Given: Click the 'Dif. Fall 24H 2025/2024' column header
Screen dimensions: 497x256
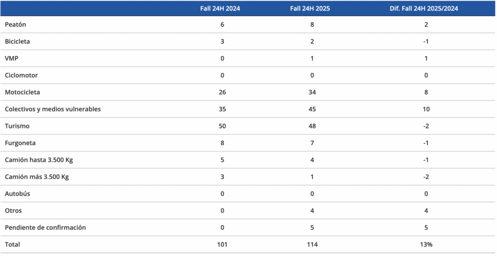Looking at the screenshot, I should [x=425, y=8].
